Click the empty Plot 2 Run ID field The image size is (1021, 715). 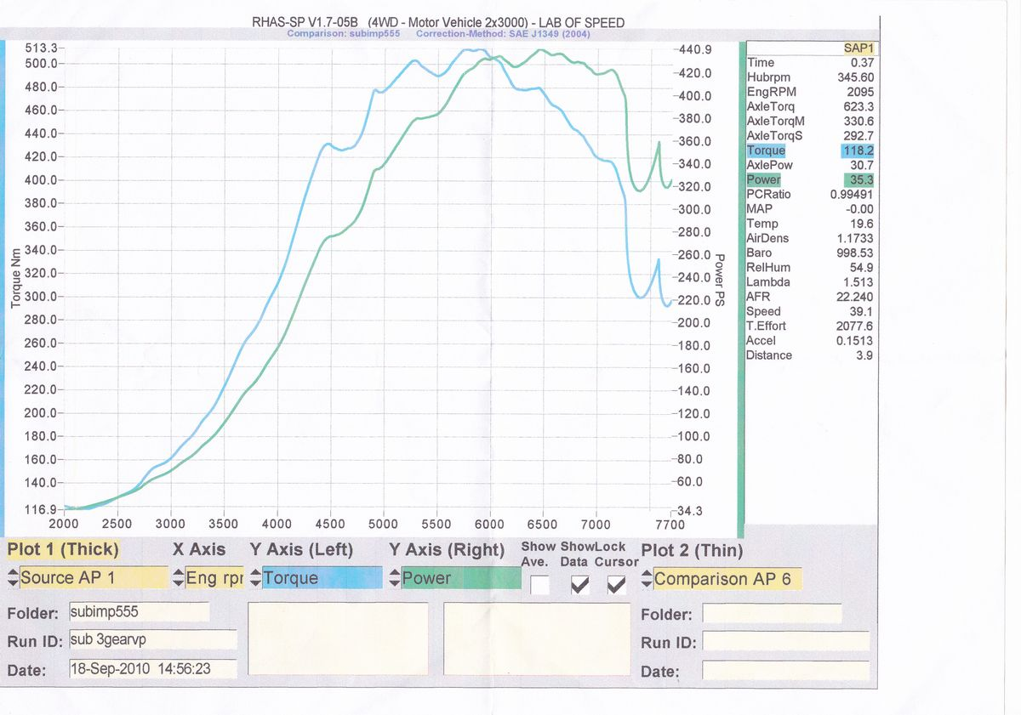coord(785,642)
